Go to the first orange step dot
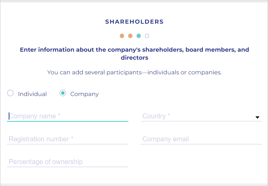 pos(122,36)
